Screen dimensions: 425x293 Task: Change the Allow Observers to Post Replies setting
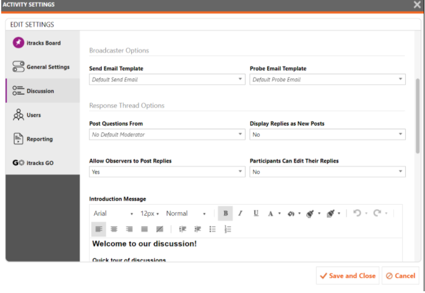[x=167, y=172]
